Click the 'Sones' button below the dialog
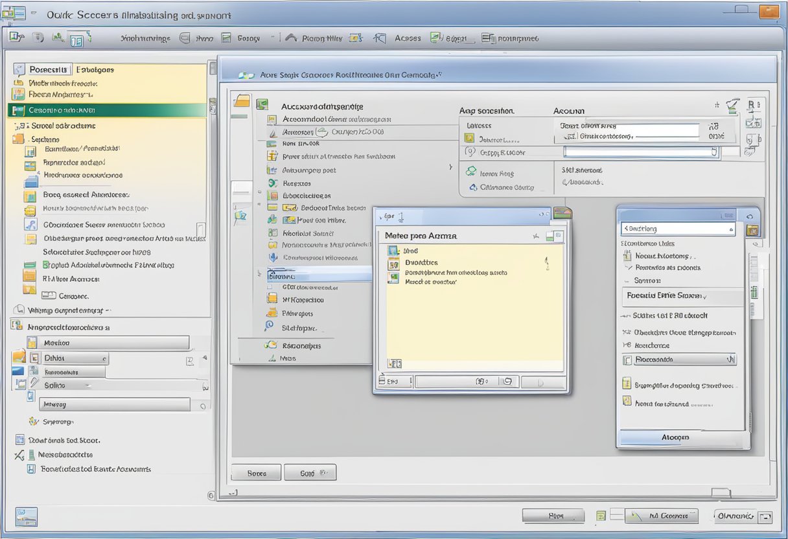This screenshot has height=539, width=788. point(257,473)
